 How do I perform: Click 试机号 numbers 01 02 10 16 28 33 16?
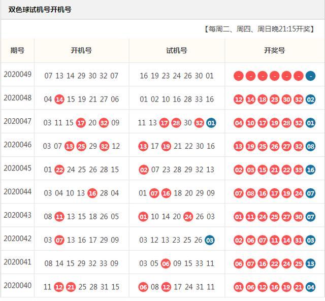click(177, 99)
